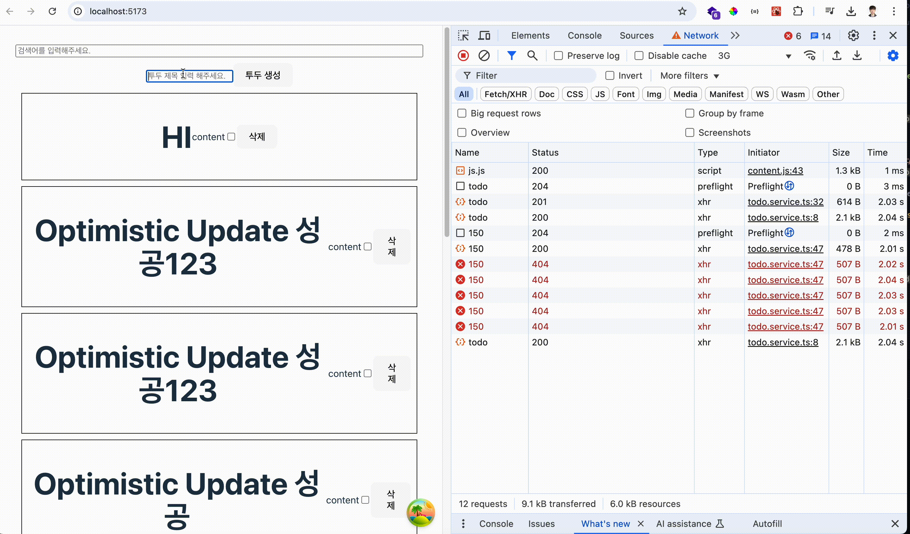
Task: Switch to the Console tab
Action: [x=584, y=35]
